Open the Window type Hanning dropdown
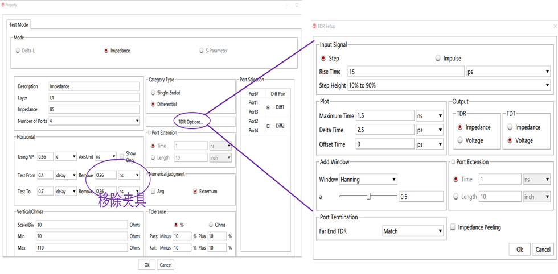 pos(368,180)
